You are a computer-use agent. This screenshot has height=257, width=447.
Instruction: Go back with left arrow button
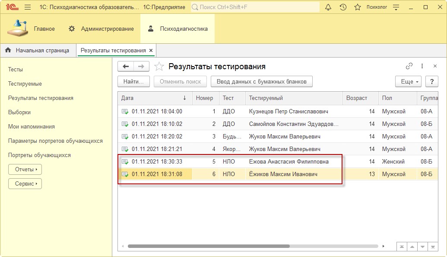pos(126,66)
